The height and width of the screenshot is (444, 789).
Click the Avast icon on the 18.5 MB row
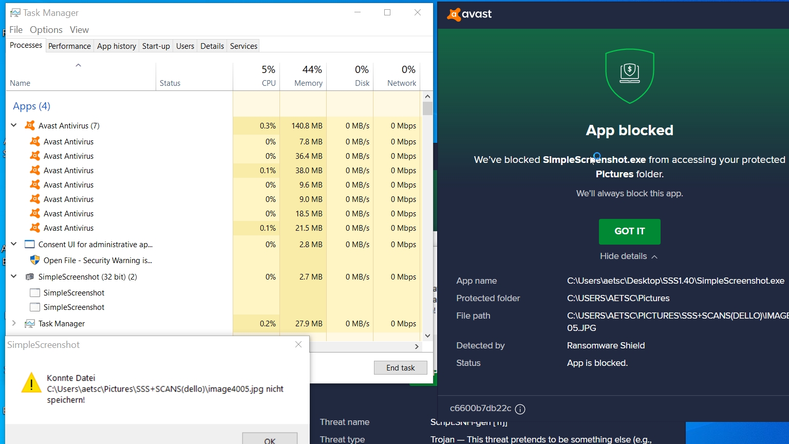pos(35,213)
